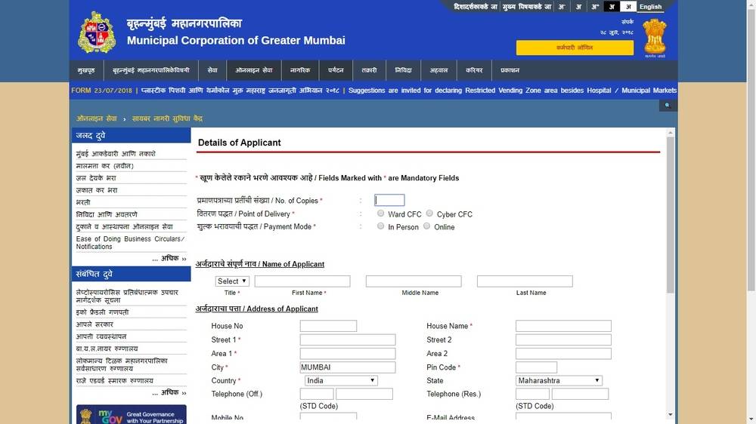
Task: Open the MyGov Great Governance banner
Action: 131,414
